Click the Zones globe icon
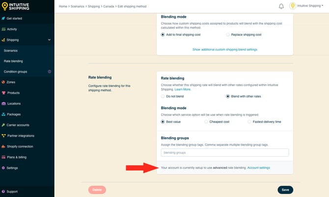Image resolution: width=329 pixels, height=197 pixels. 3,82
